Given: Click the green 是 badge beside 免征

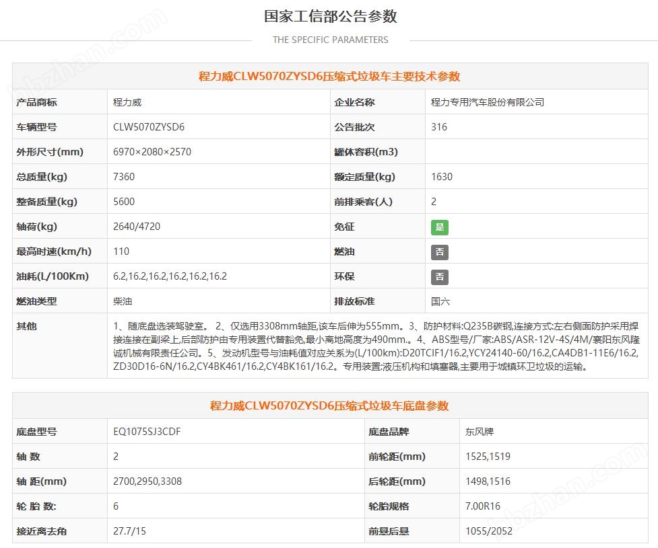Looking at the screenshot, I should click(439, 227).
